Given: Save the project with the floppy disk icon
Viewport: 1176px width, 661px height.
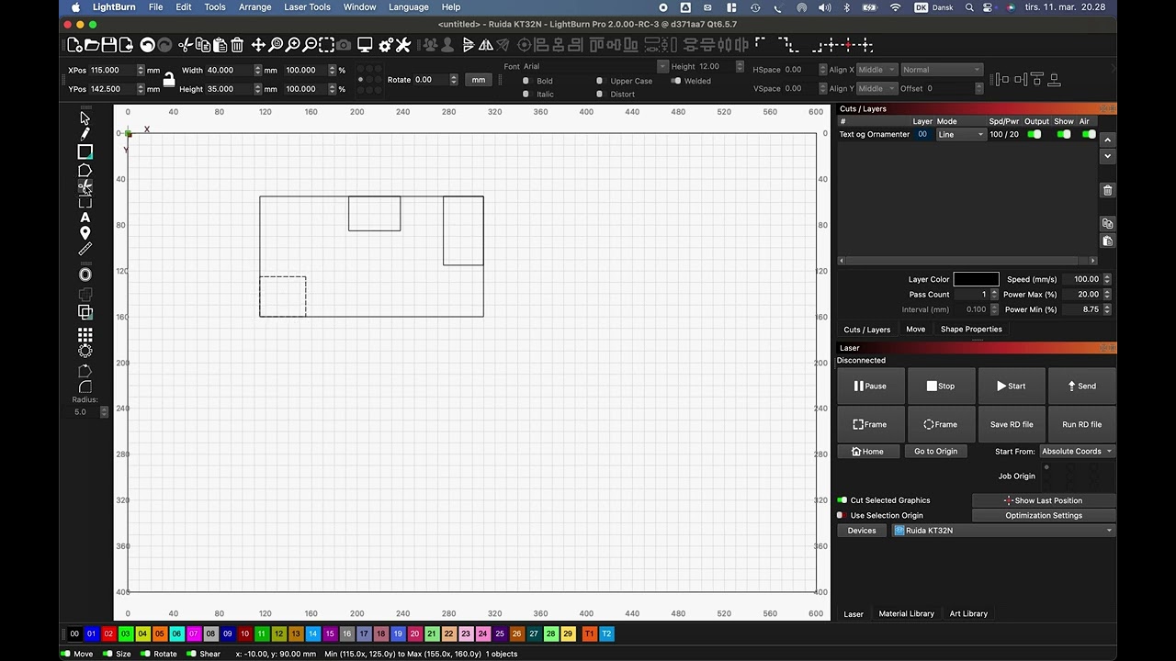Looking at the screenshot, I should coord(108,45).
